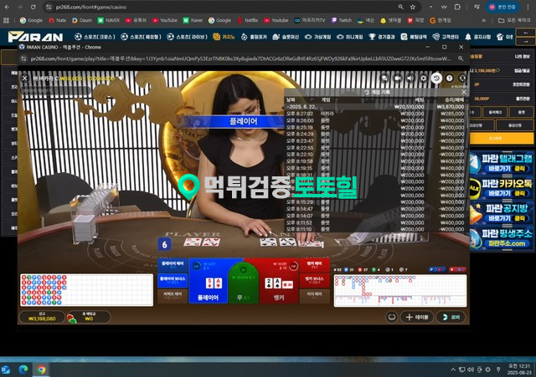Image resolution: width=536 pixels, height=377 pixels.
Task: Click the ₩3,198,080 balance display
Action: pyautogui.click(x=42, y=317)
